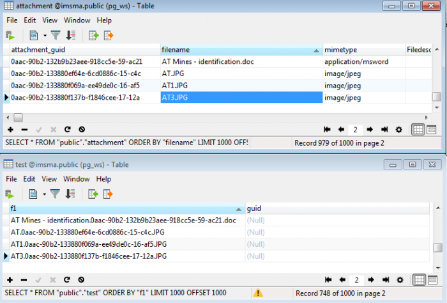
Task: Click the Filter funnel icon in attachment window
Action: (x=56, y=36)
